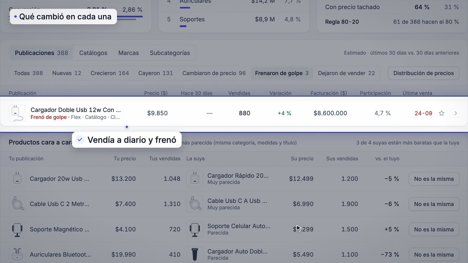
Task: Open details chevron for Cargador Doble Usb 12w
Action: tap(455, 113)
